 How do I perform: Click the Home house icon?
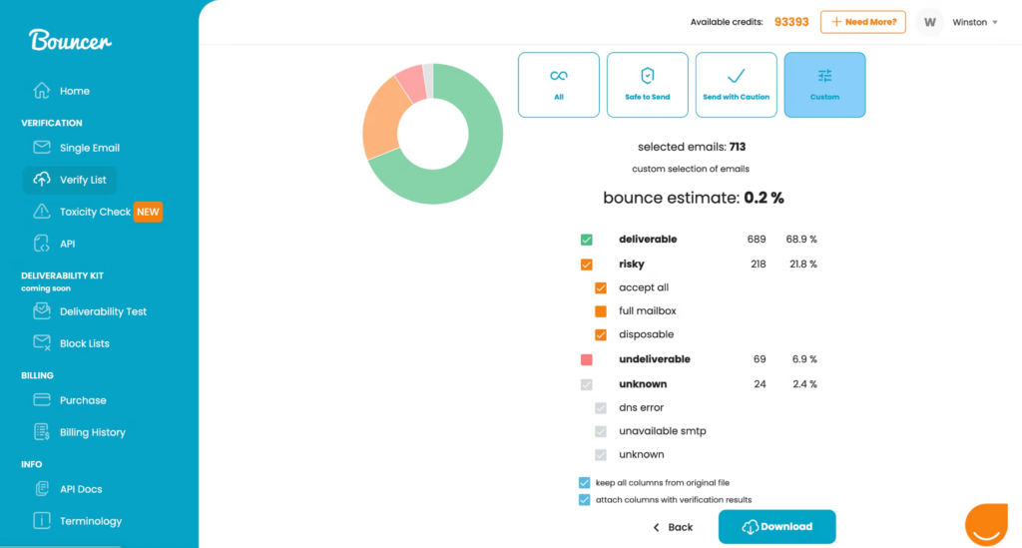pyautogui.click(x=42, y=91)
